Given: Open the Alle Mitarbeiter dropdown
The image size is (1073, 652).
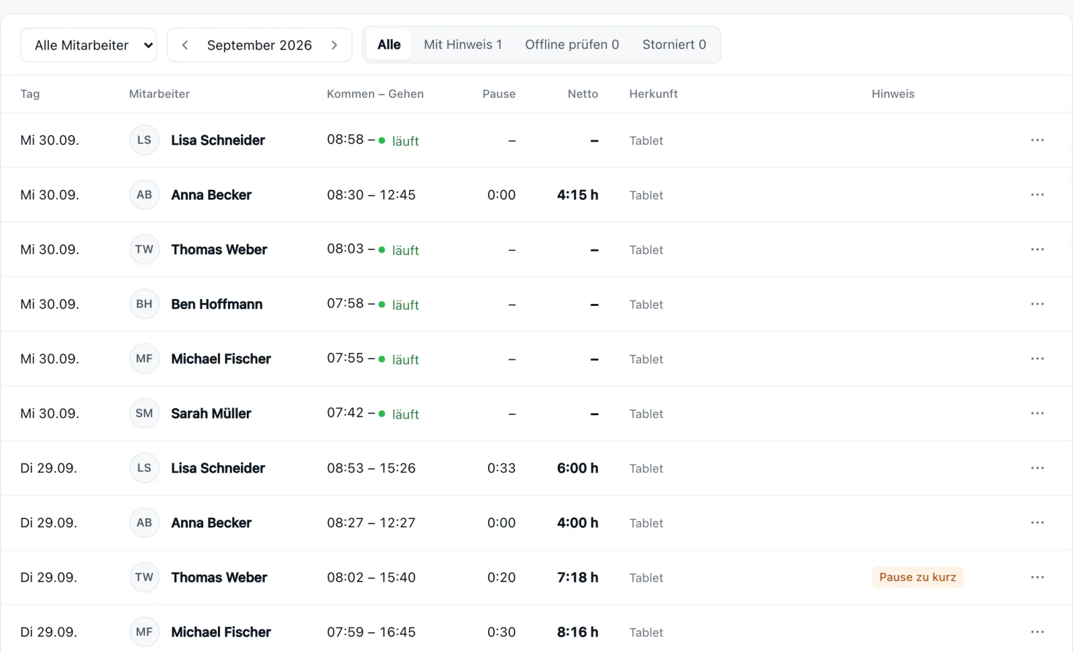Looking at the screenshot, I should coord(89,45).
